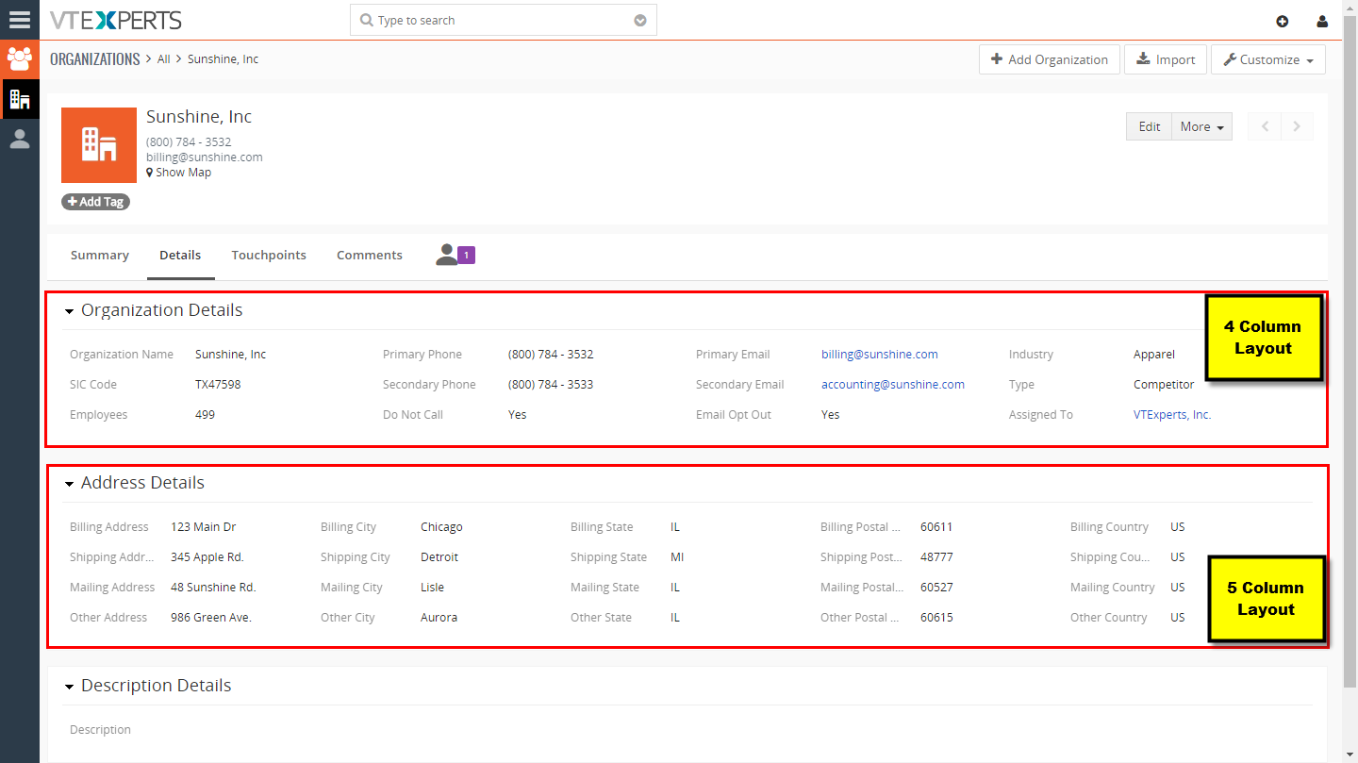This screenshot has height=763, width=1358.
Task: Click the Show Map link
Action: point(179,173)
